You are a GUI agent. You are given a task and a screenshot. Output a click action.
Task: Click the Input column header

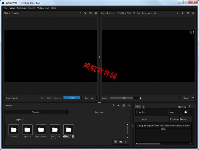pos(155,119)
